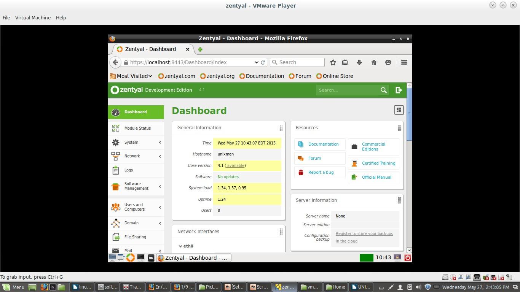Open the Forum resource link
Screen dimensions: 520x292
pyautogui.click(x=314, y=159)
